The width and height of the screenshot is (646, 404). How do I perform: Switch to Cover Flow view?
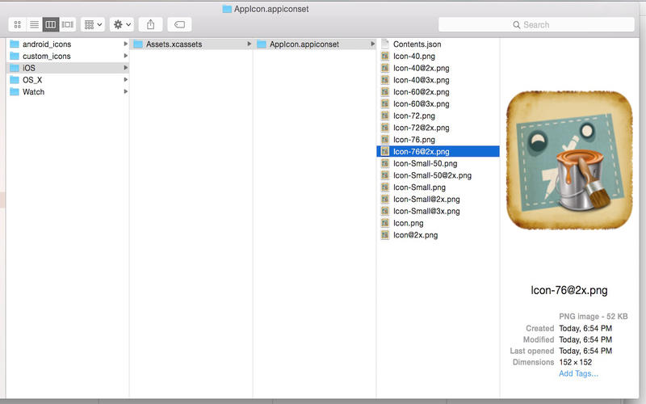pyautogui.click(x=68, y=25)
